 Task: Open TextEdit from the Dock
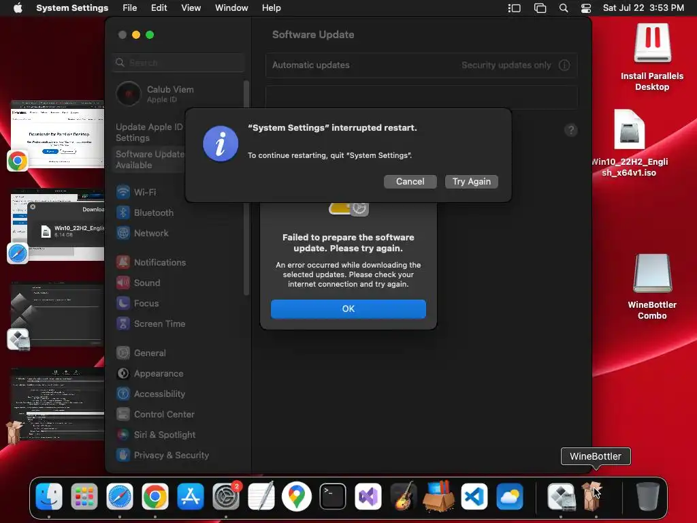tap(261, 496)
